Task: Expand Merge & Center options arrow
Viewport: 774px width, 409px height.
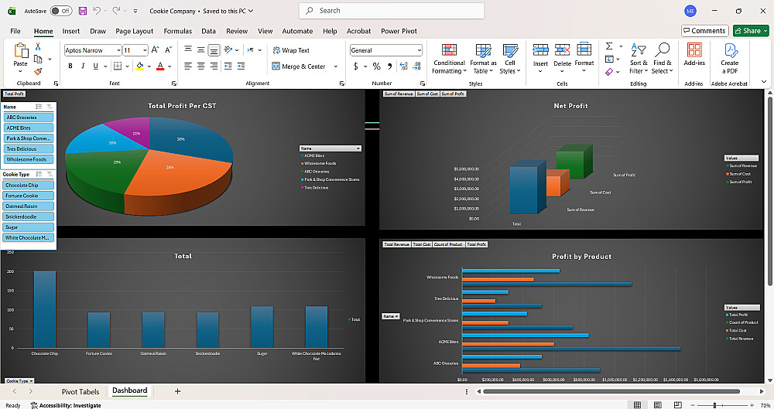Action: [x=336, y=66]
